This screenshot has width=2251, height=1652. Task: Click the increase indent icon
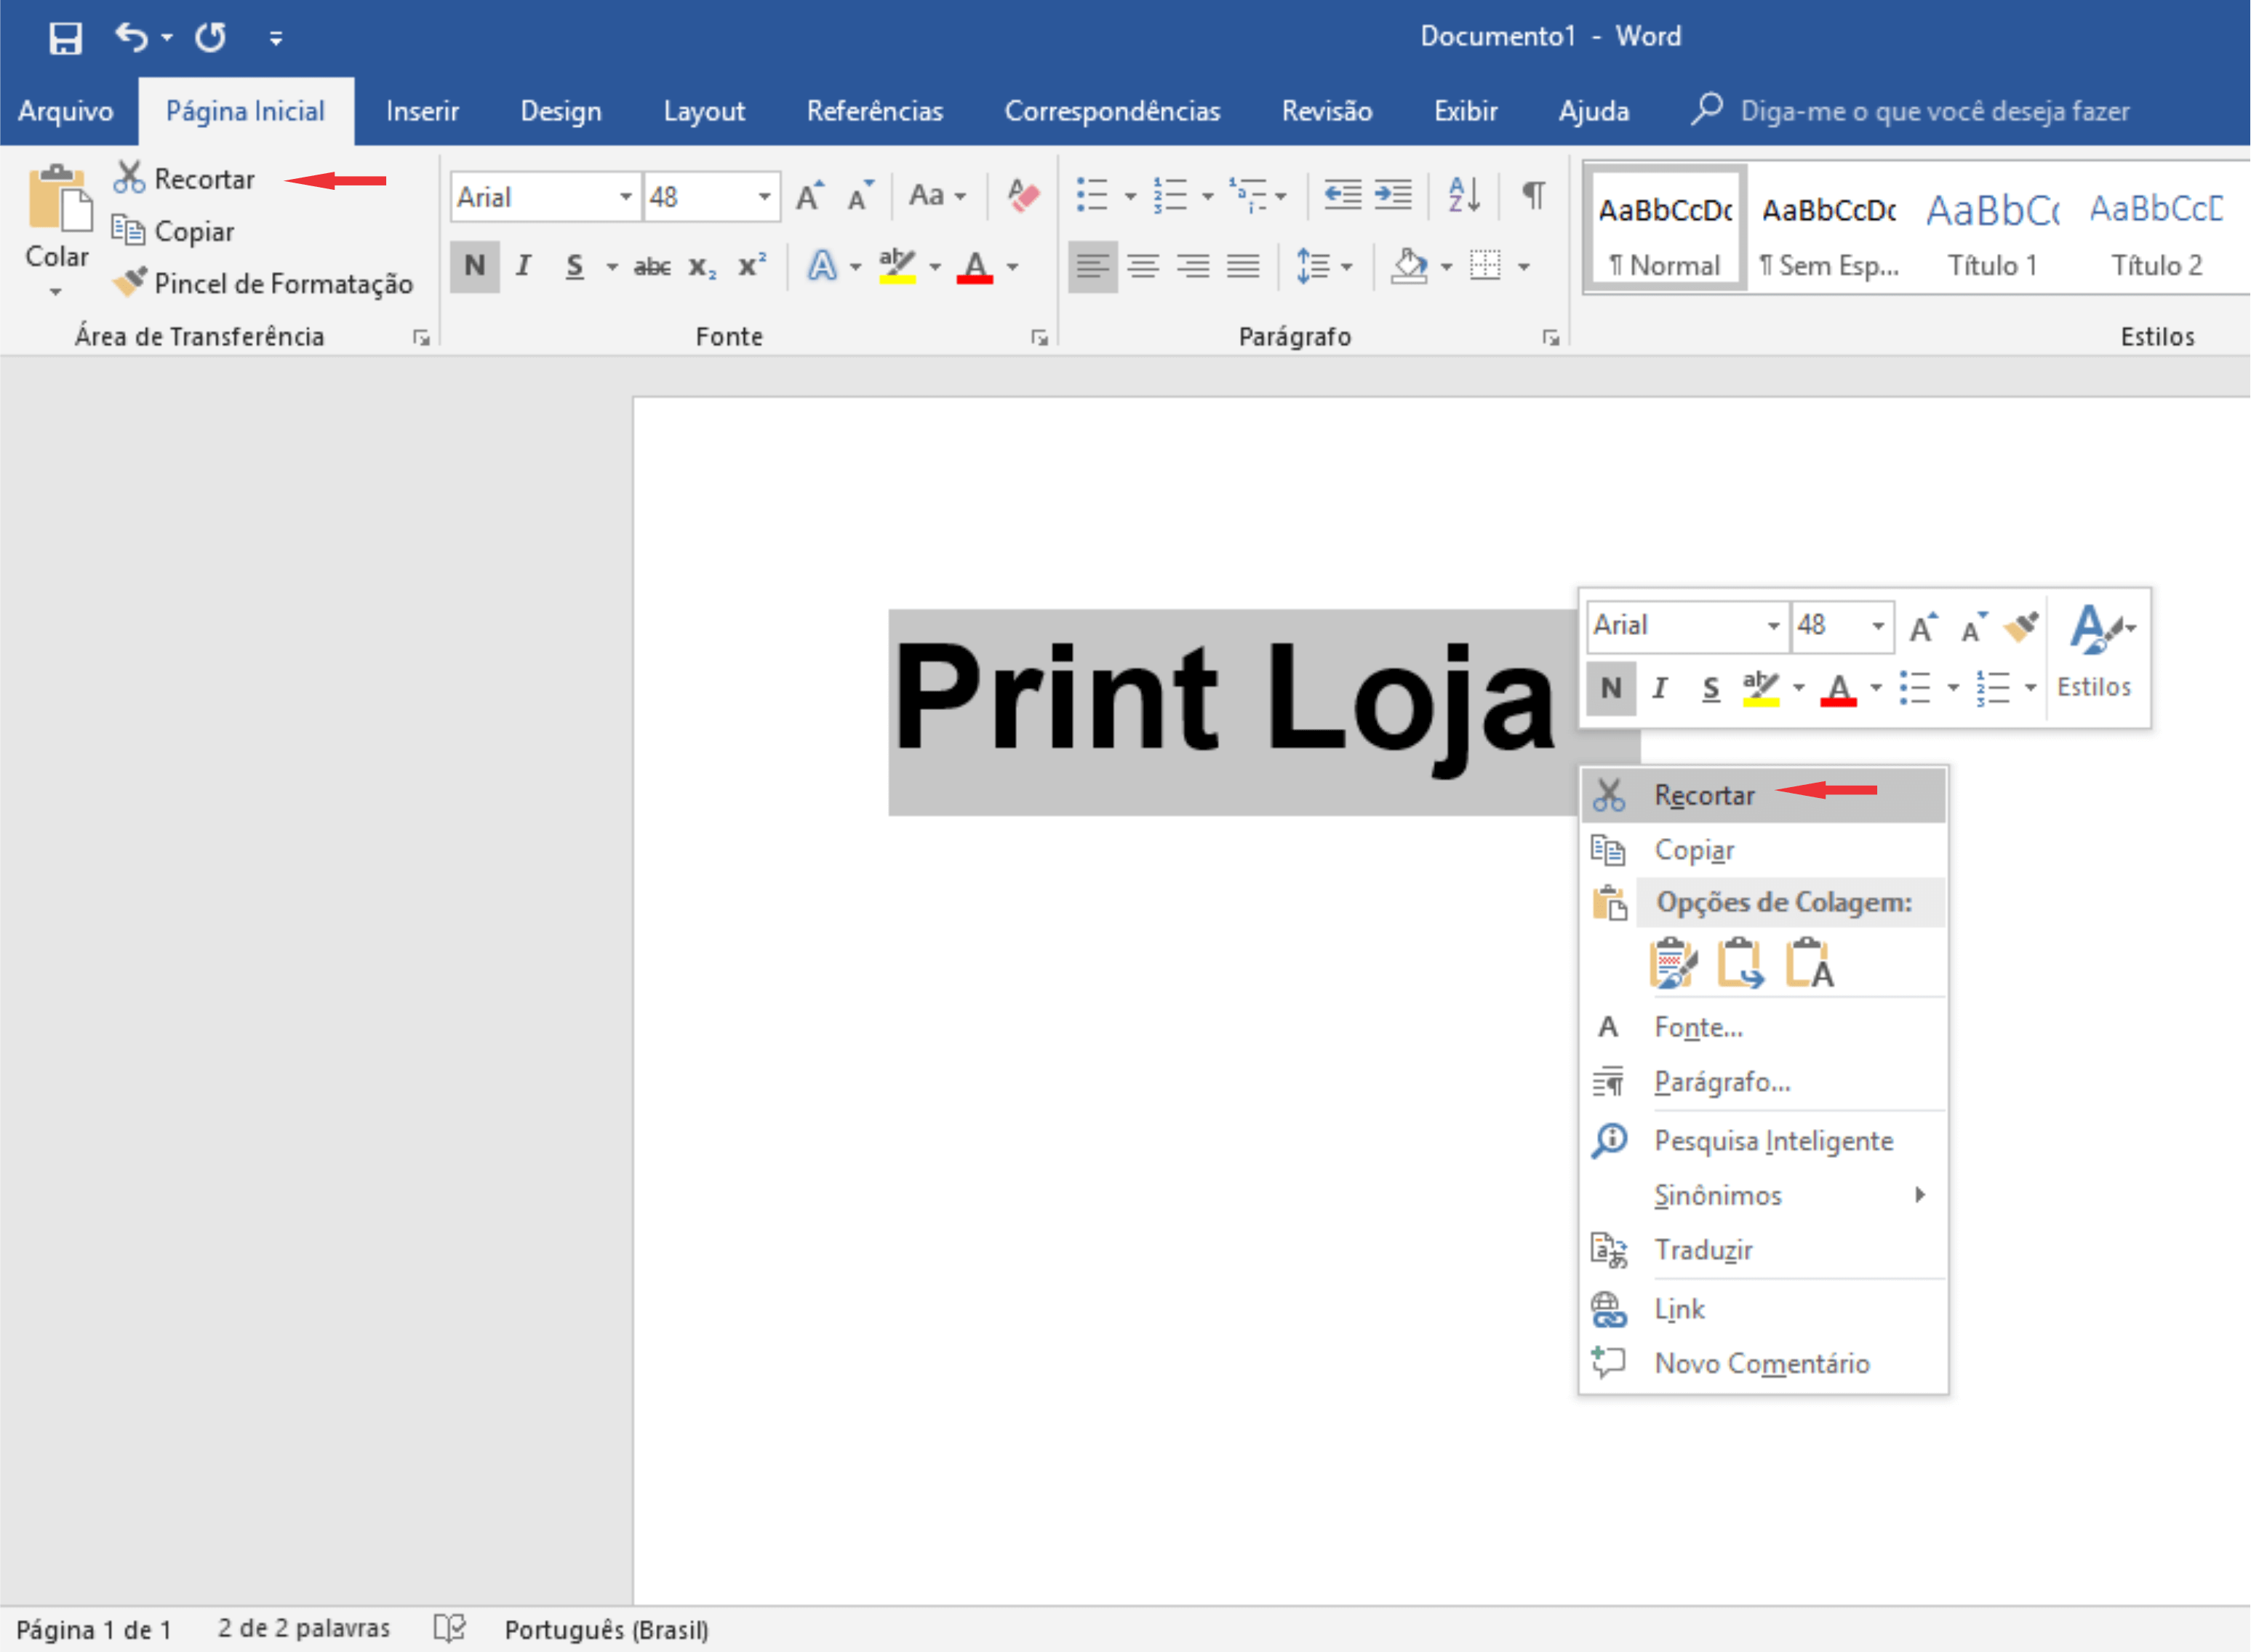click(x=1392, y=195)
